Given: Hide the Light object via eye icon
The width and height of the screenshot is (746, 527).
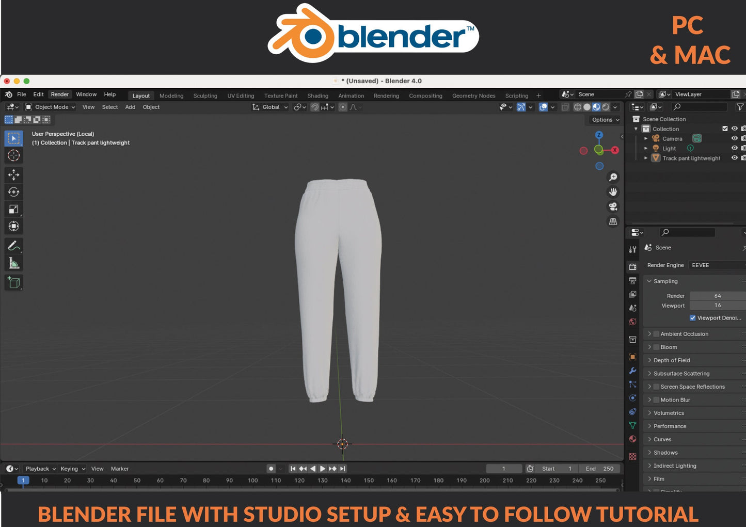Looking at the screenshot, I should pos(734,148).
